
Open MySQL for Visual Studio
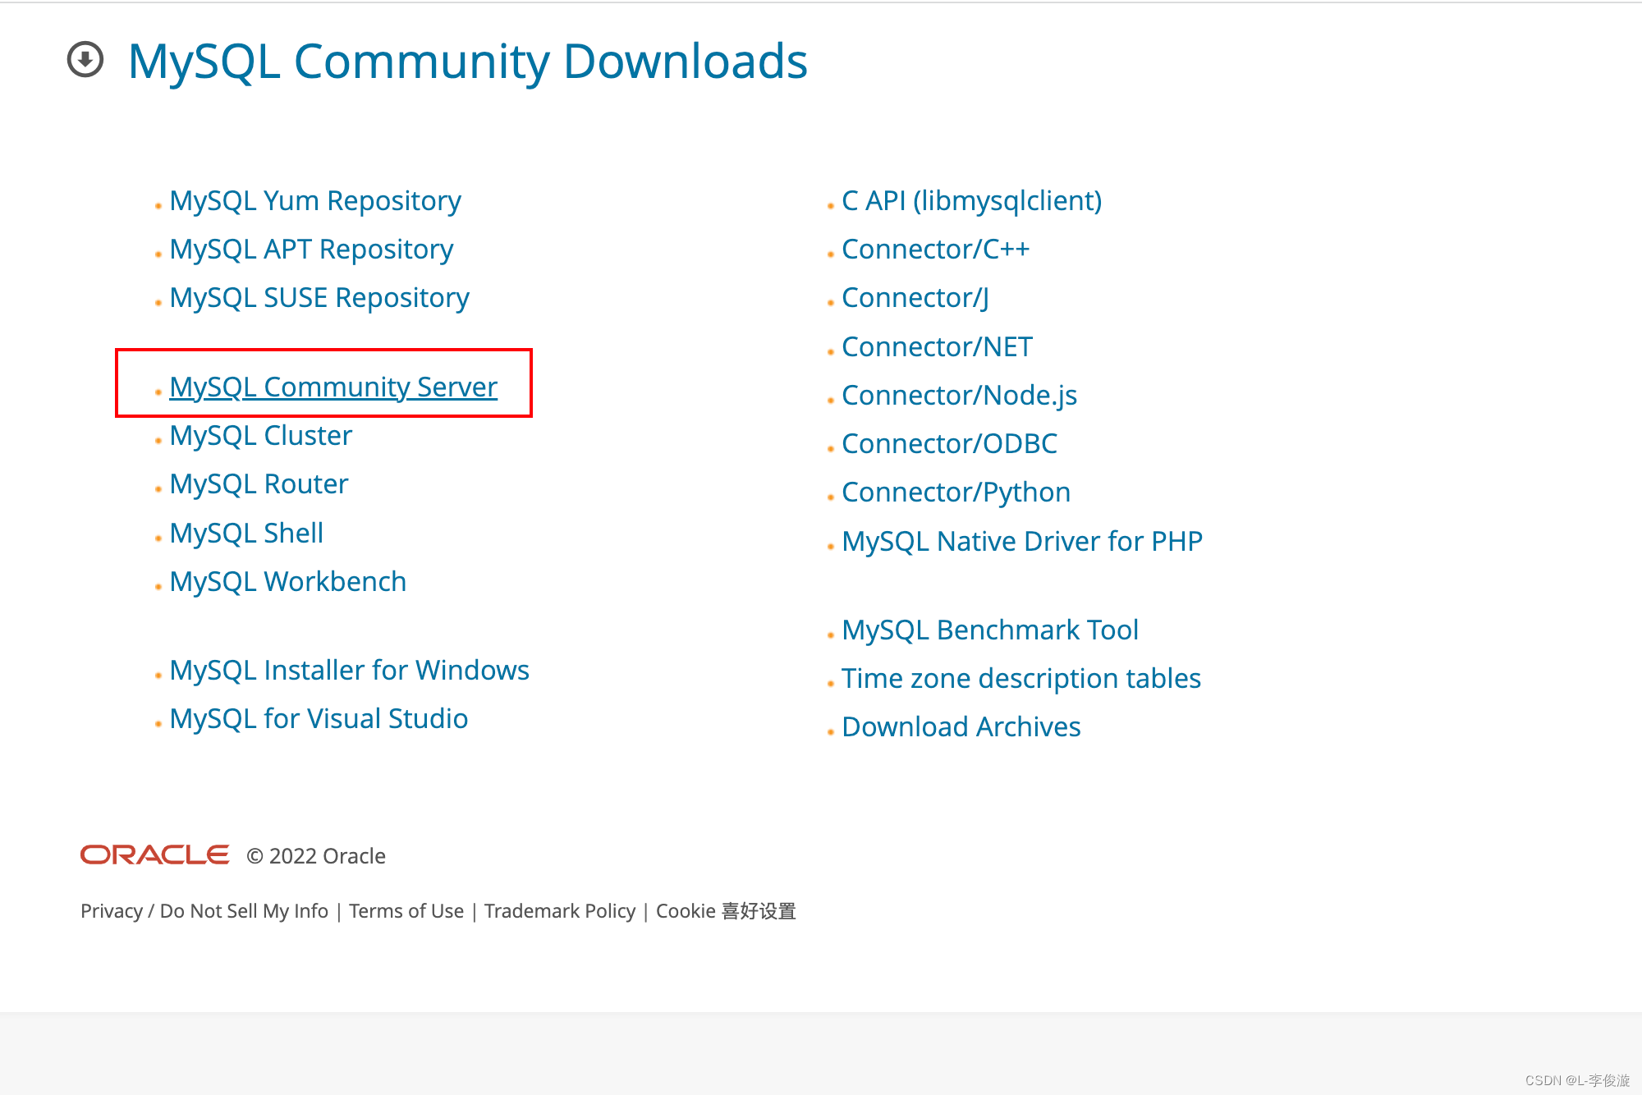tap(318, 719)
